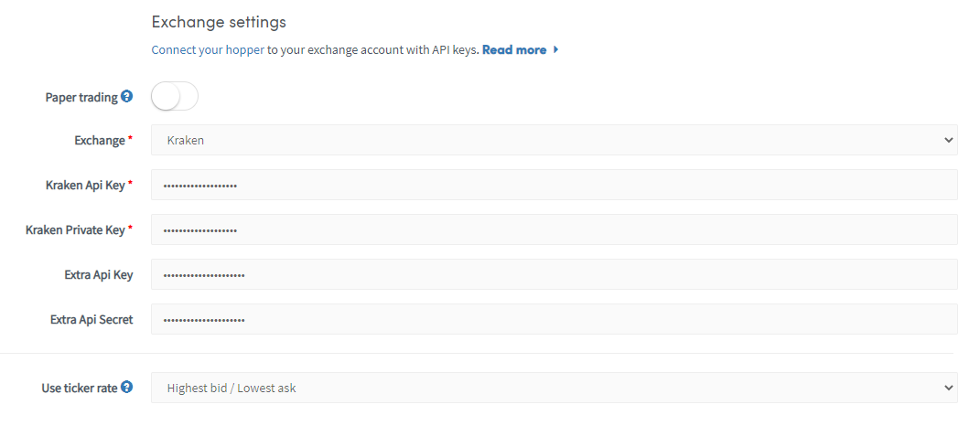This screenshot has width=969, height=426.
Task: Open the Use ticker rate help icon
Action: click(126, 388)
